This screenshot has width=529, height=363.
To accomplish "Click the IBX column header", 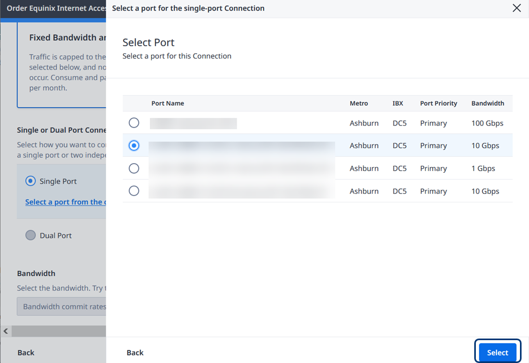I will tap(398, 103).
